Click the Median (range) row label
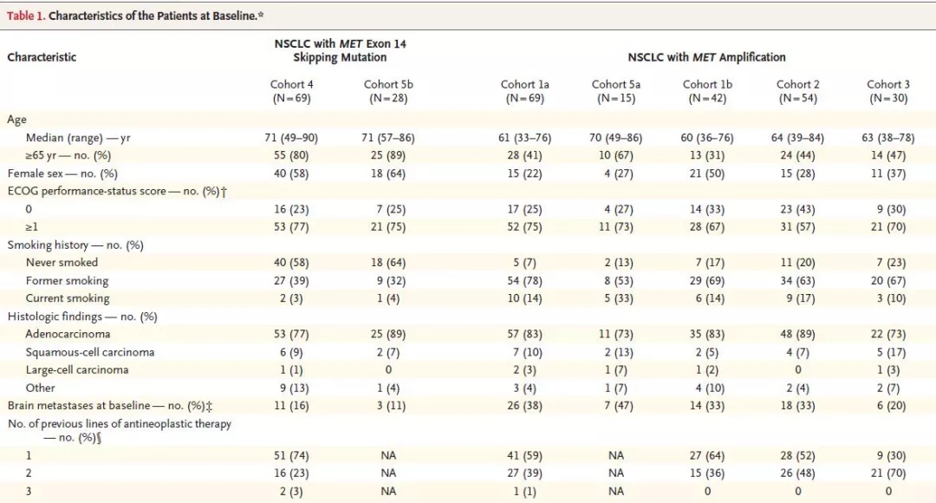Screen dimensions: 936x503 78,138
